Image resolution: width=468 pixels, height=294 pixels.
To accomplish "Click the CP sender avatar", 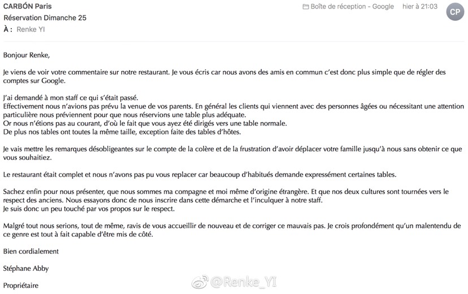I will tap(455, 12).
